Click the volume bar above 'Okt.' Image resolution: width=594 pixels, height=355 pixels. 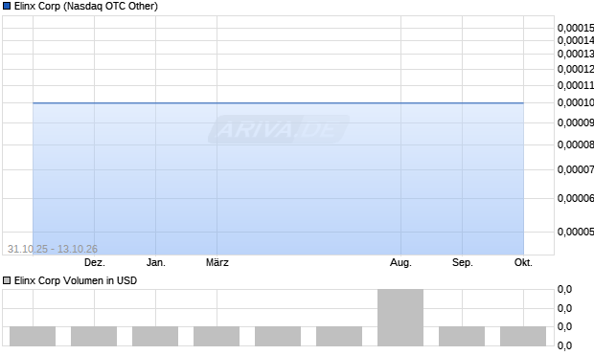click(523, 336)
